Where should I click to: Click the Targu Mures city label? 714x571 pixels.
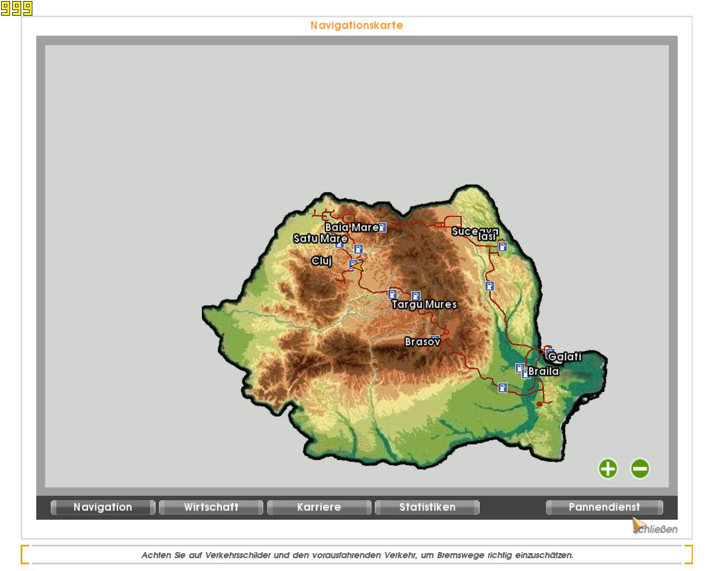point(424,304)
